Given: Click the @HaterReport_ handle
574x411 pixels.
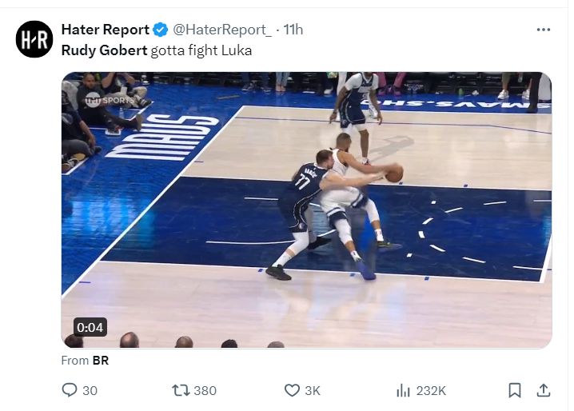Looking at the screenshot, I should 221,30.
